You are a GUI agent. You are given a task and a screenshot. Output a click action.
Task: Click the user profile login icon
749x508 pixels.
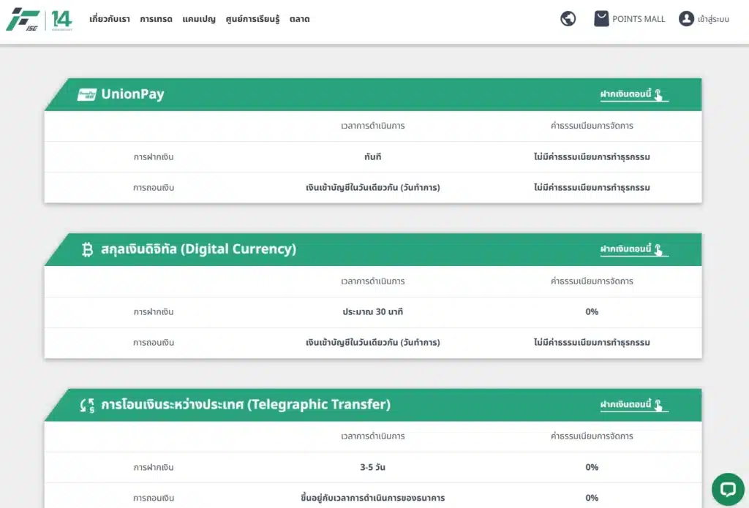click(685, 19)
